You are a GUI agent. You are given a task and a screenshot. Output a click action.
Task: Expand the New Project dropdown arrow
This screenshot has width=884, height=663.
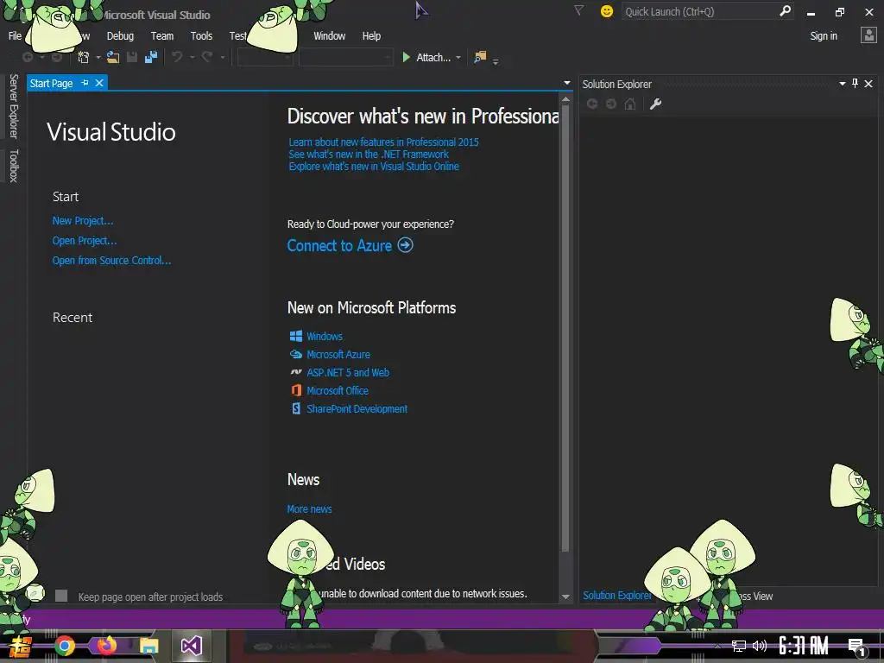coord(98,57)
